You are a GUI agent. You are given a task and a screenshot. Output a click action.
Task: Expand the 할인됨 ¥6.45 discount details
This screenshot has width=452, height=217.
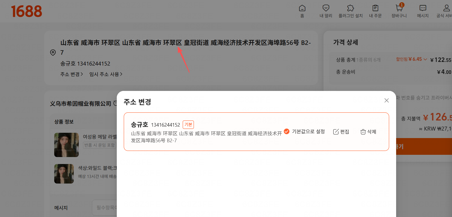[x=411, y=59]
